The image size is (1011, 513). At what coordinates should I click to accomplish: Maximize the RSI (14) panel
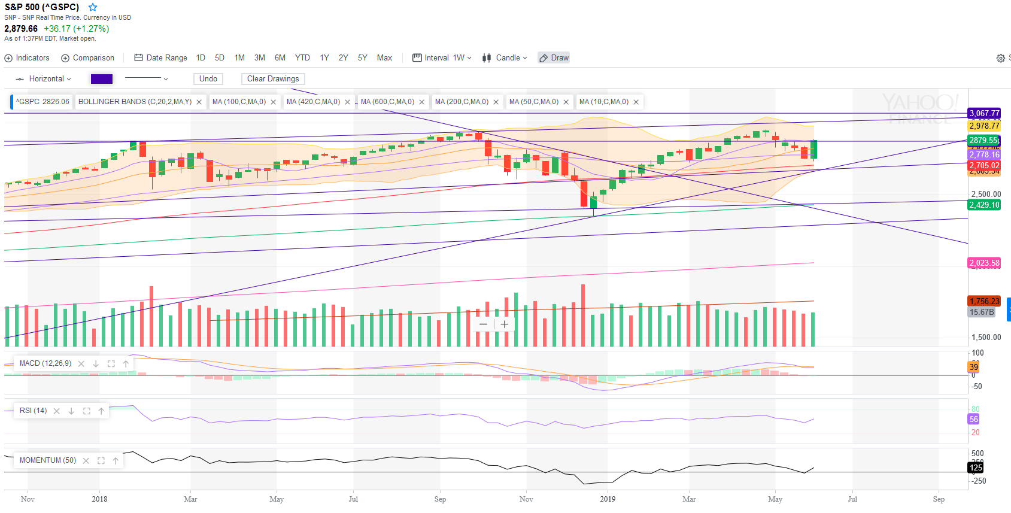pyautogui.click(x=86, y=411)
